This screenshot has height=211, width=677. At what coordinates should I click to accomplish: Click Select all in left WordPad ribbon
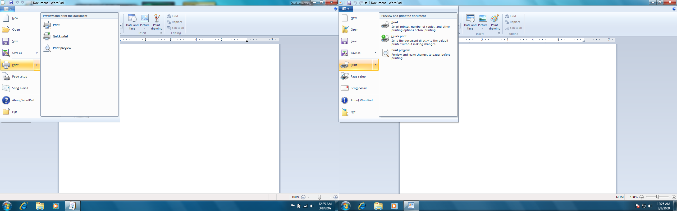click(x=175, y=28)
